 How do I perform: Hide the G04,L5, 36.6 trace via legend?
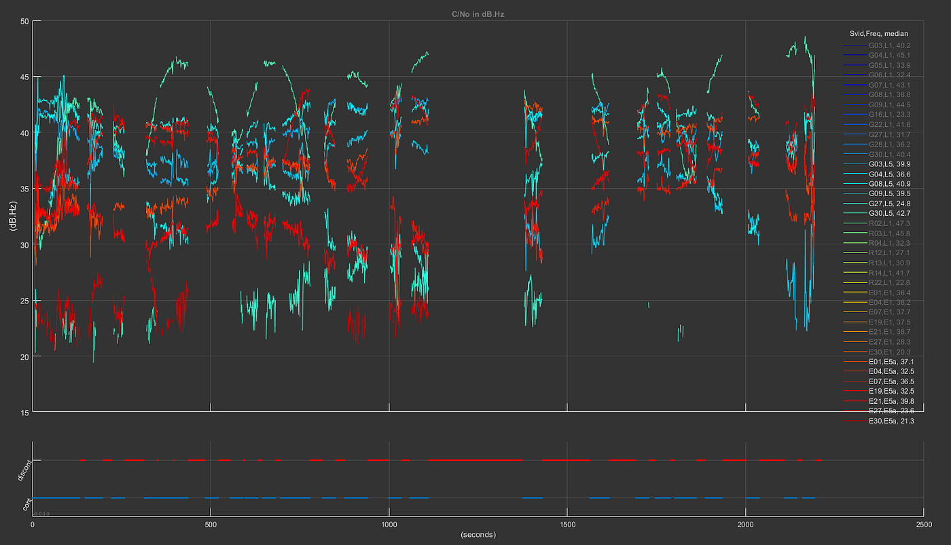pos(891,174)
